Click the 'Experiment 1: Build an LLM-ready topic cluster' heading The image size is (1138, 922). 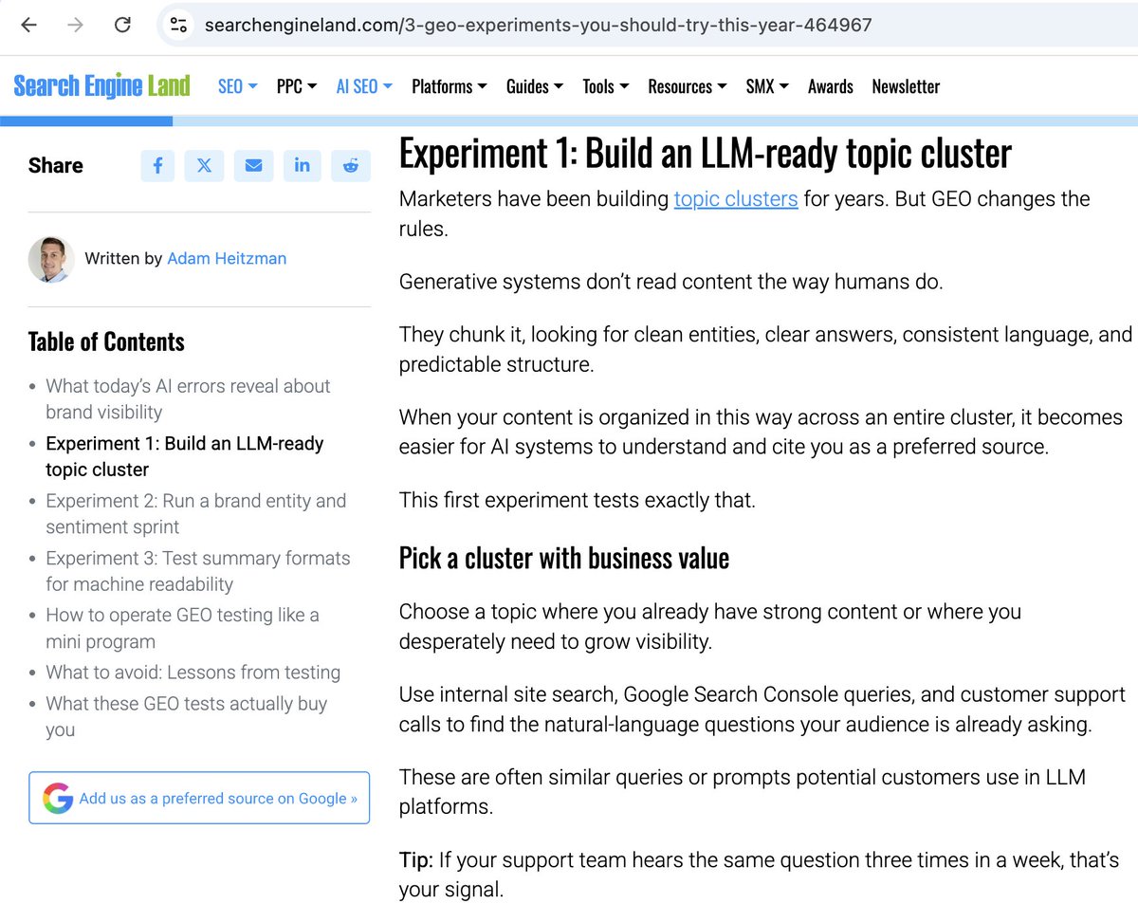click(706, 154)
